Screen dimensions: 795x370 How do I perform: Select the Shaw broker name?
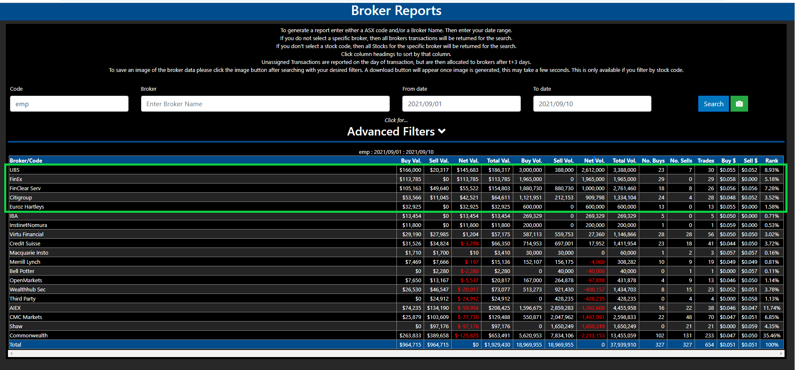(16, 326)
